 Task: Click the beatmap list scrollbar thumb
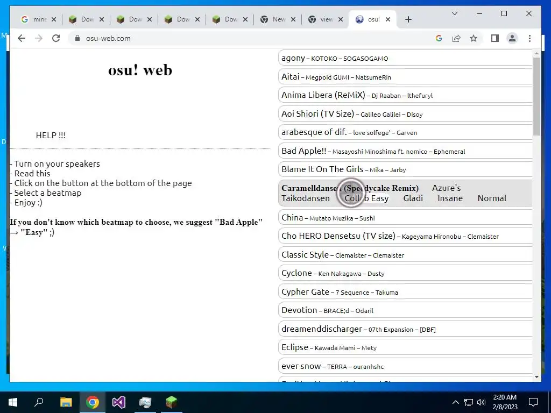536,96
